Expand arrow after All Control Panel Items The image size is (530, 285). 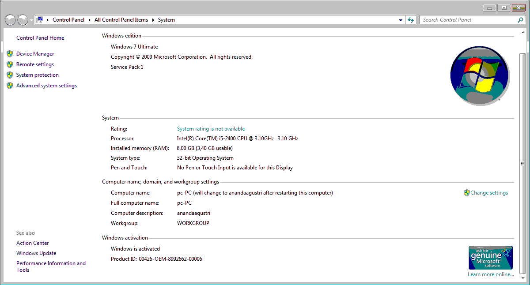click(153, 20)
